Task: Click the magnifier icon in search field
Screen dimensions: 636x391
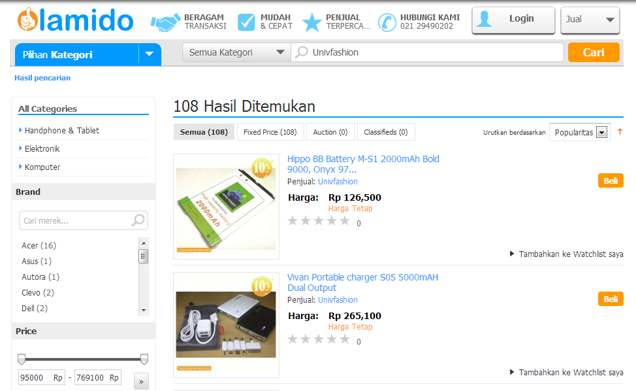Action: click(302, 52)
